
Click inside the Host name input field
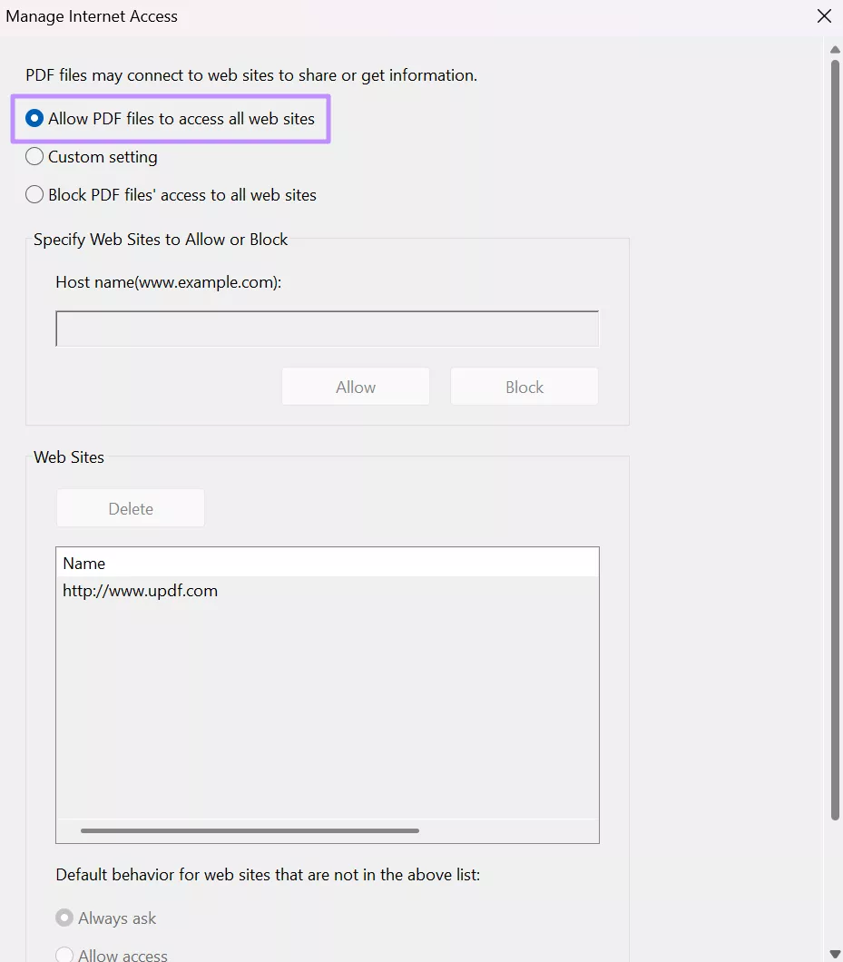point(327,328)
